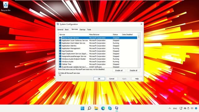Click Disable all button

[x=133, y=71]
